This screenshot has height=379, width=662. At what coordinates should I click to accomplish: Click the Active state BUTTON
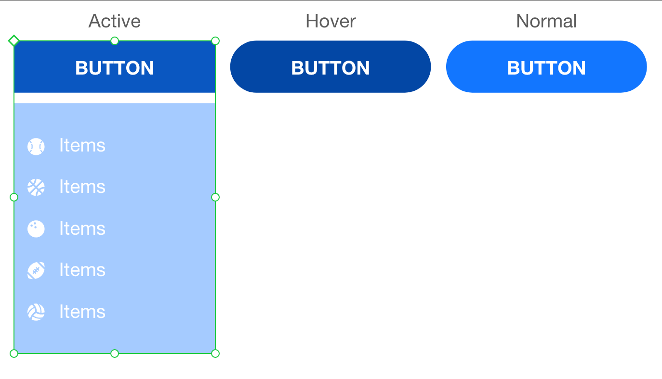click(115, 67)
